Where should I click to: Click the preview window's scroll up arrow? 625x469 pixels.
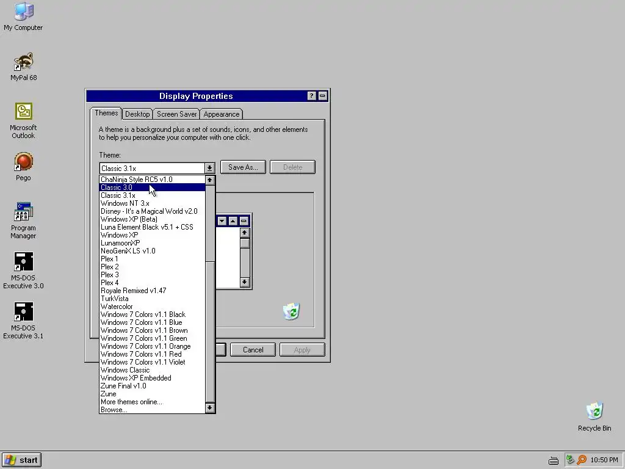click(245, 233)
